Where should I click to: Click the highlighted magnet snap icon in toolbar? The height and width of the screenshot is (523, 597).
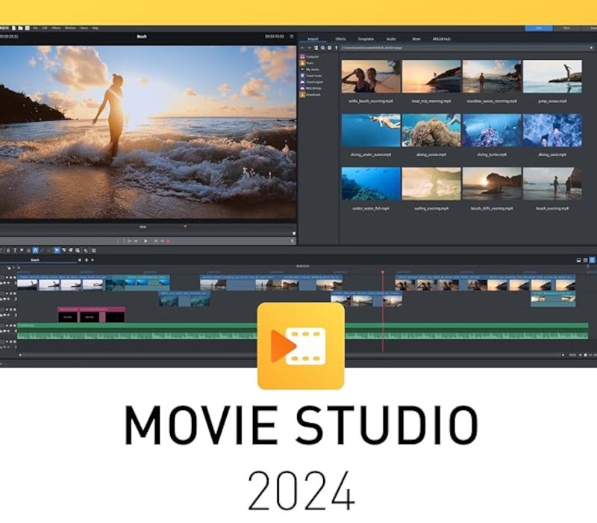(x=35, y=250)
